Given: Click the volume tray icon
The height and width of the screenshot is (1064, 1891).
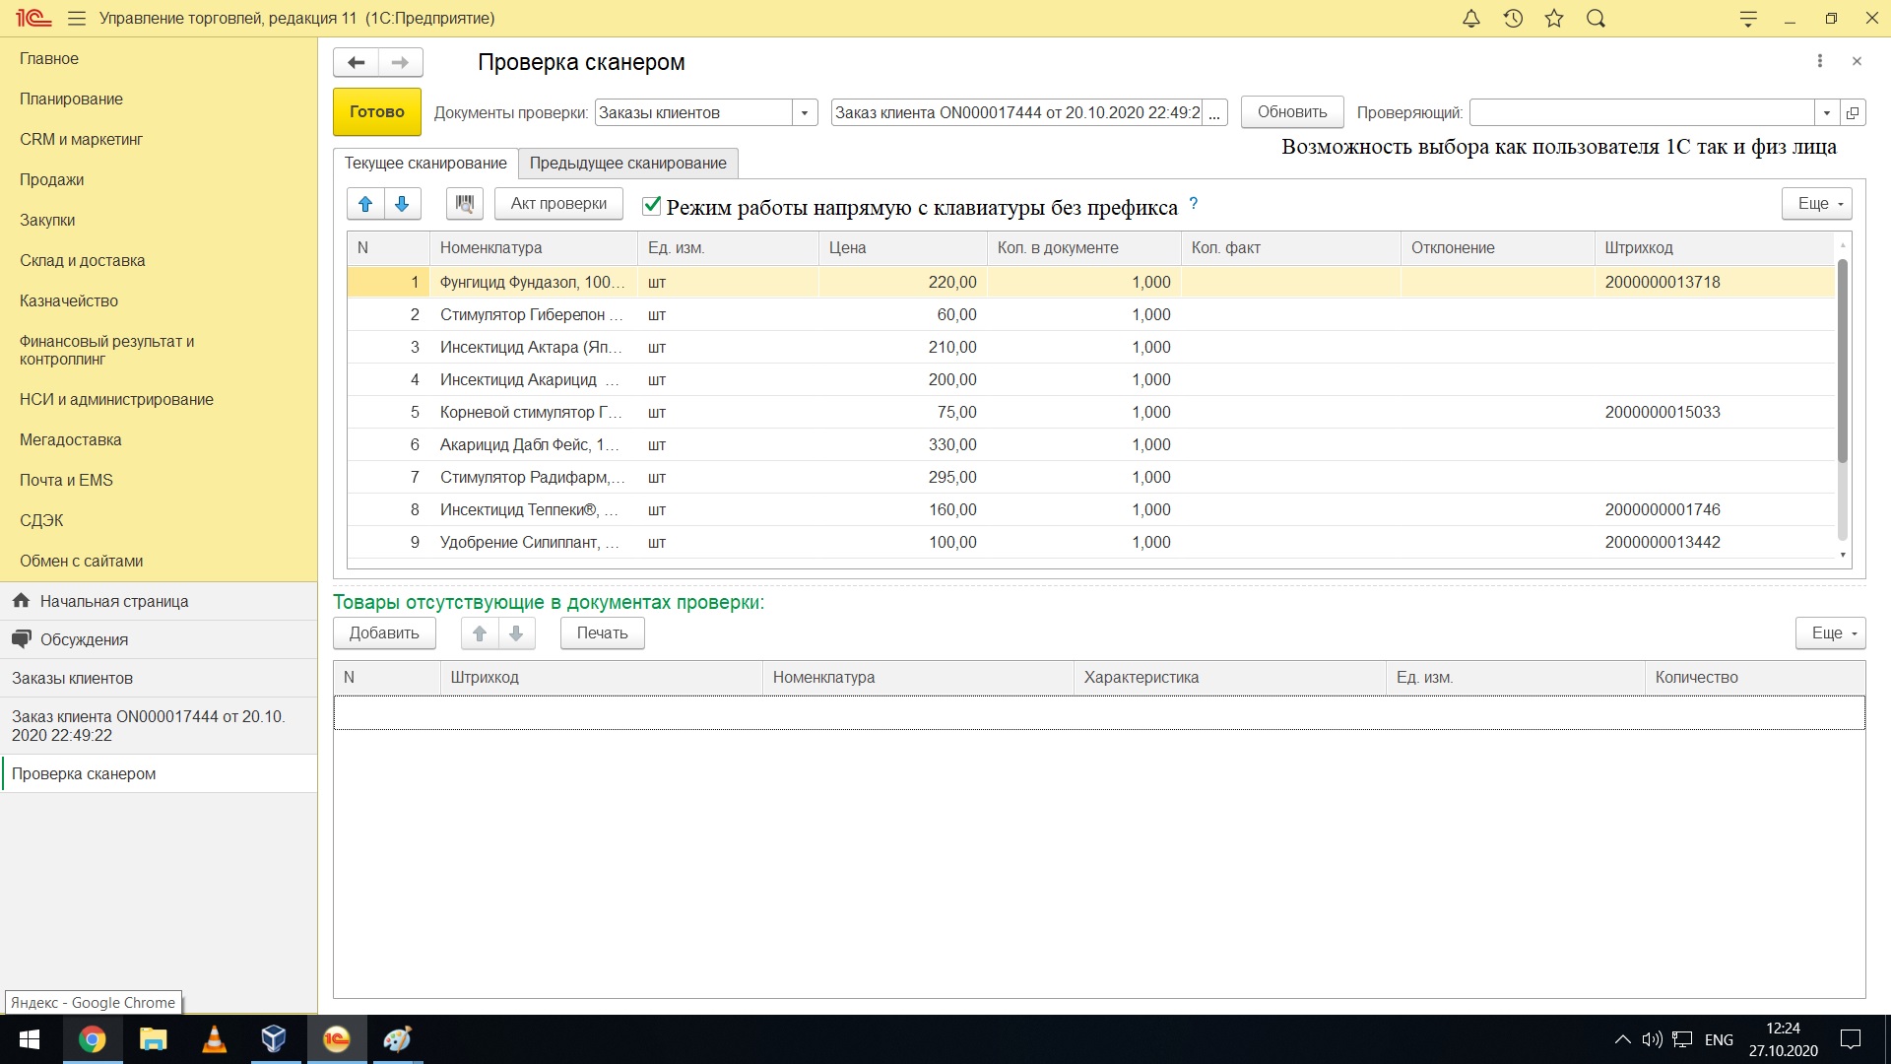Looking at the screenshot, I should pyautogui.click(x=1652, y=1039).
